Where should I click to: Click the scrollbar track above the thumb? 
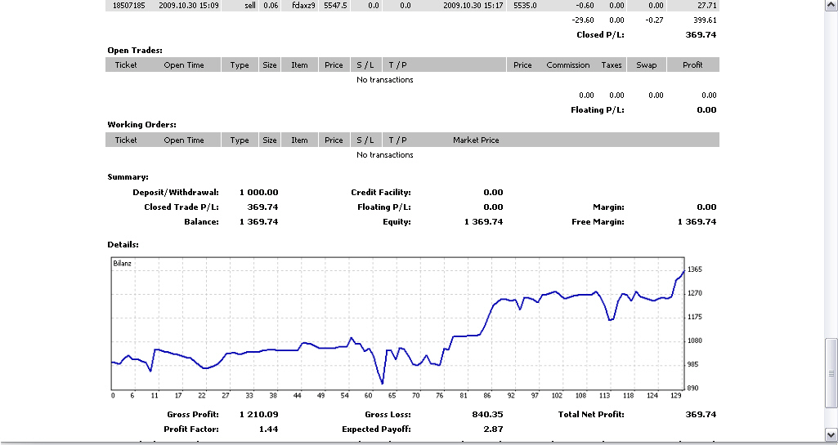tap(831, 163)
